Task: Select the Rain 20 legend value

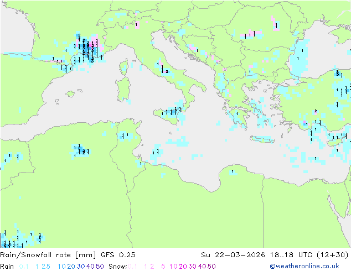Action: (x=71, y=267)
